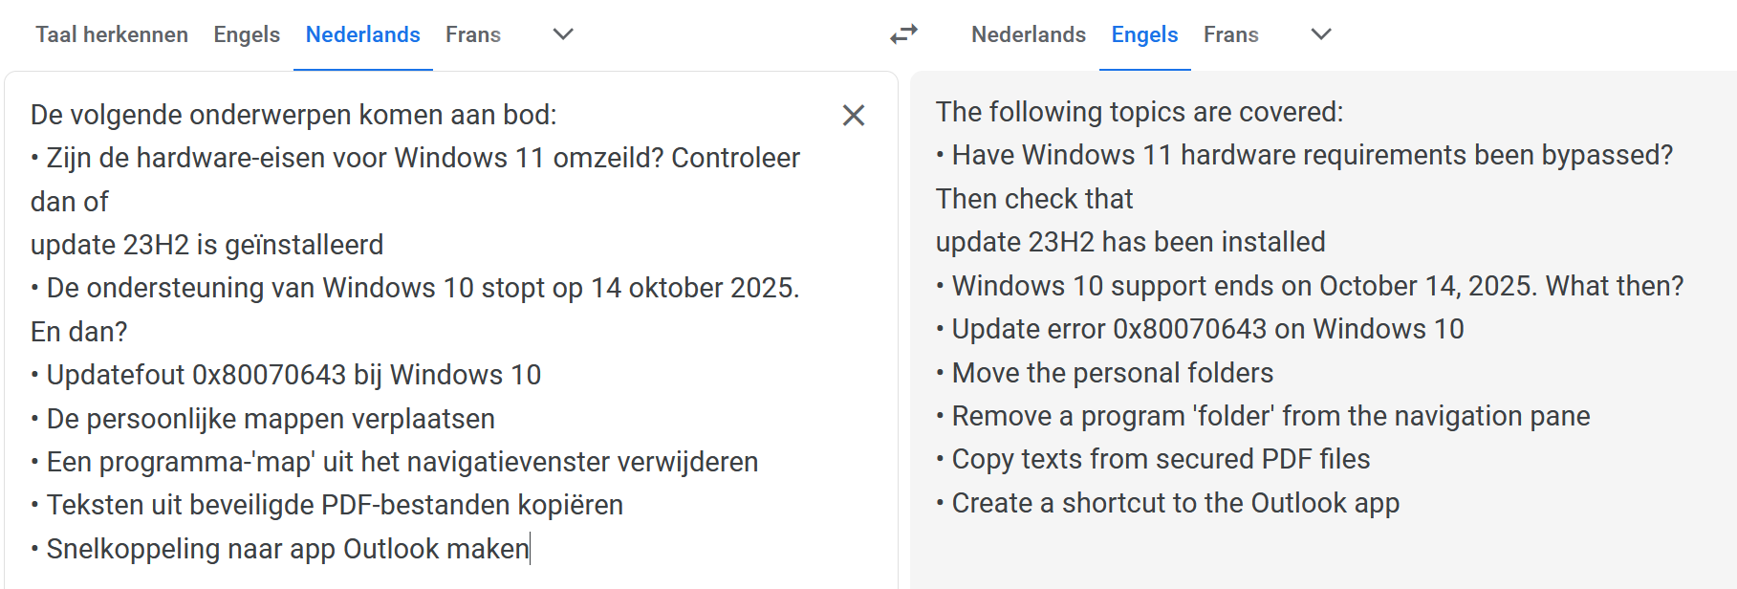Click the translated heading "The following topics are covered"
Image resolution: width=1737 pixels, height=589 pixels.
[x=1139, y=112]
